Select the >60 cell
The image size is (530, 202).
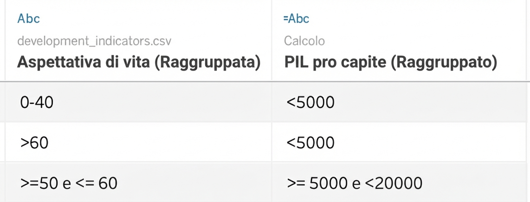(34, 143)
